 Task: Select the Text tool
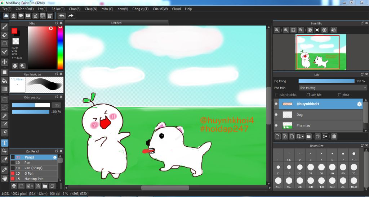4,143
